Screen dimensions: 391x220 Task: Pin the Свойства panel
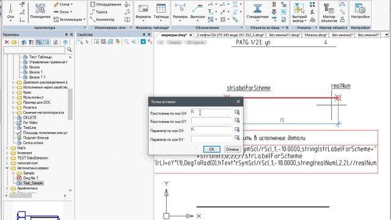pyautogui.click(x=144, y=34)
